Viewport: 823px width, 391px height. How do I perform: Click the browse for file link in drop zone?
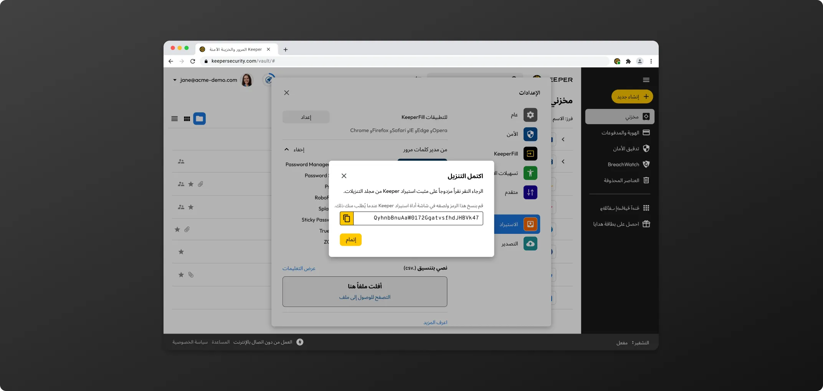365,297
